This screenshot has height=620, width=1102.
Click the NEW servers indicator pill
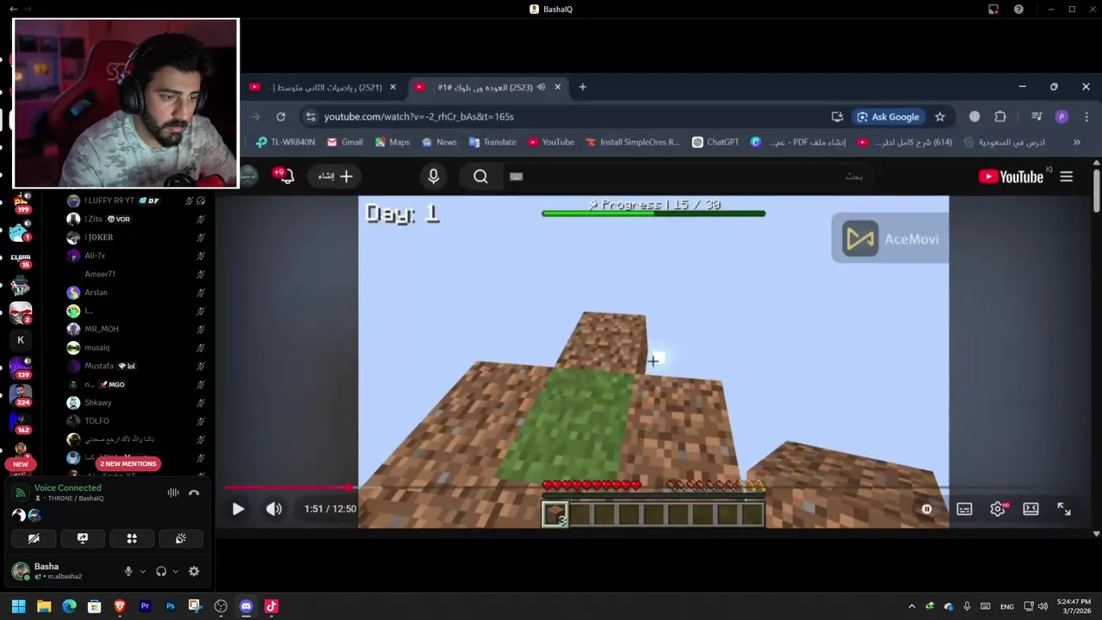21,464
